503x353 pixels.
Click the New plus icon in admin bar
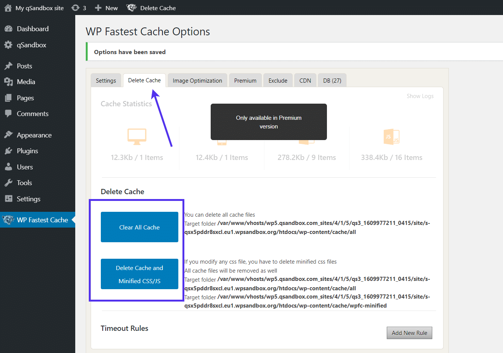click(97, 8)
